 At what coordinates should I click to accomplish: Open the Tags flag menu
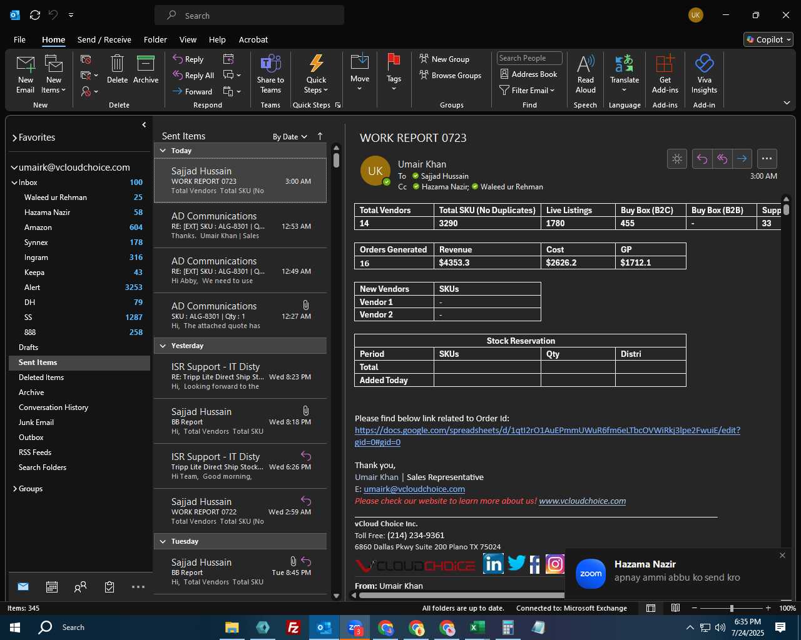(x=394, y=72)
